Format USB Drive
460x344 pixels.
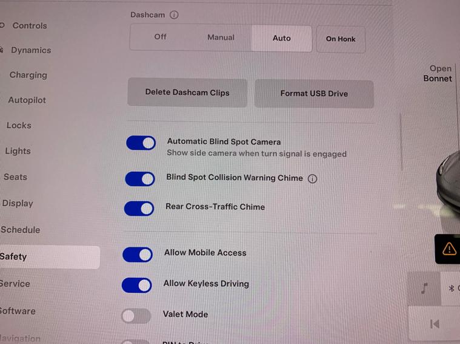point(314,94)
